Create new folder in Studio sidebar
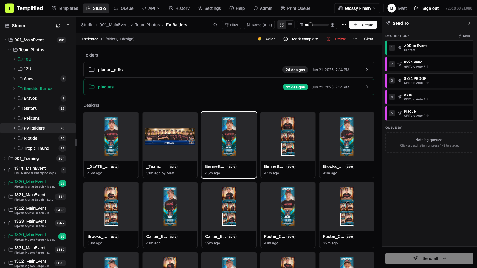This screenshot has height=268, width=477. 67,26
